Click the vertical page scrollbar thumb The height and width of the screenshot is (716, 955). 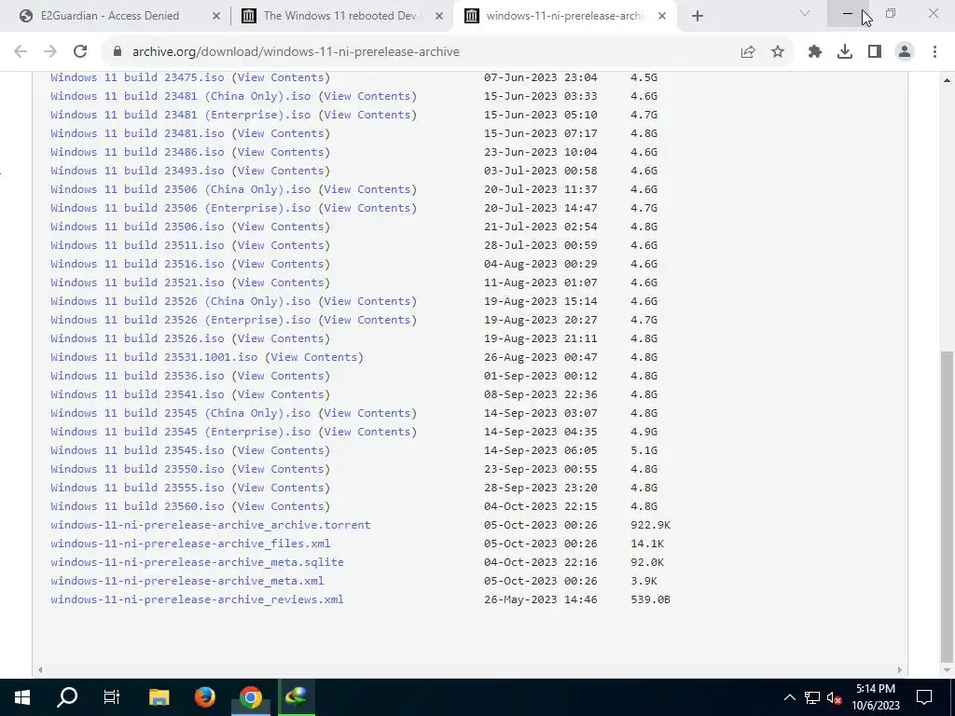[x=948, y=505]
